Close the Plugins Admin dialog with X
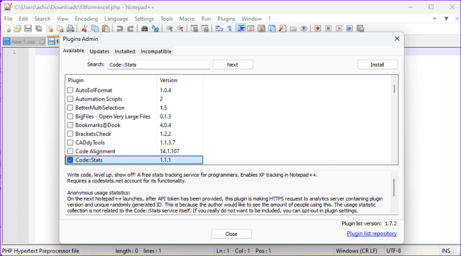 (397, 39)
